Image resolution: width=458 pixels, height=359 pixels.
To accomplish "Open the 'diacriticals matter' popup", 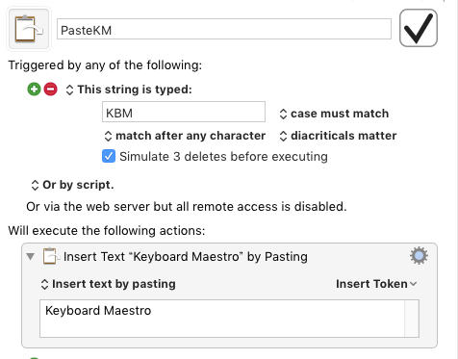I will click(338, 136).
